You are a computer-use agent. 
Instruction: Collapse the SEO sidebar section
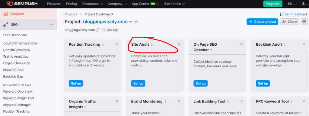(x=51, y=25)
